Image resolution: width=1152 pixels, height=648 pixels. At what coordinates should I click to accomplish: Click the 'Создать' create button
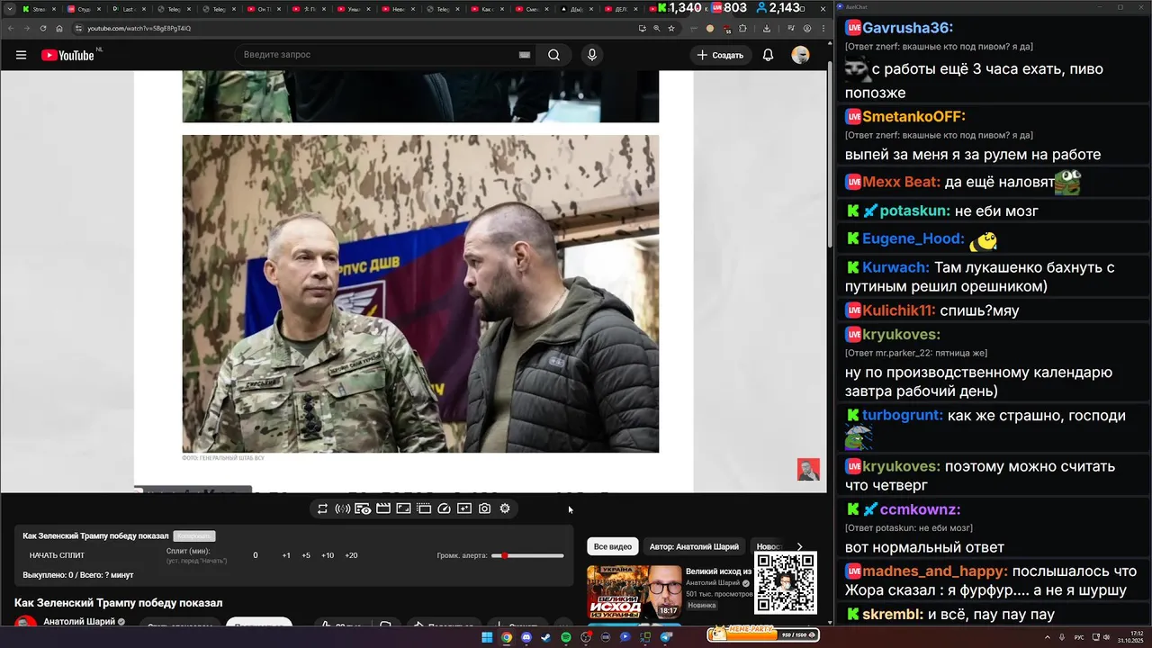coord(720,55)
